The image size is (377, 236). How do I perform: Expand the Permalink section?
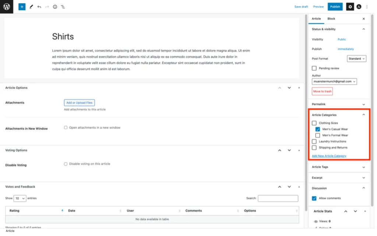pyautogui.click(x=364, y=105)
